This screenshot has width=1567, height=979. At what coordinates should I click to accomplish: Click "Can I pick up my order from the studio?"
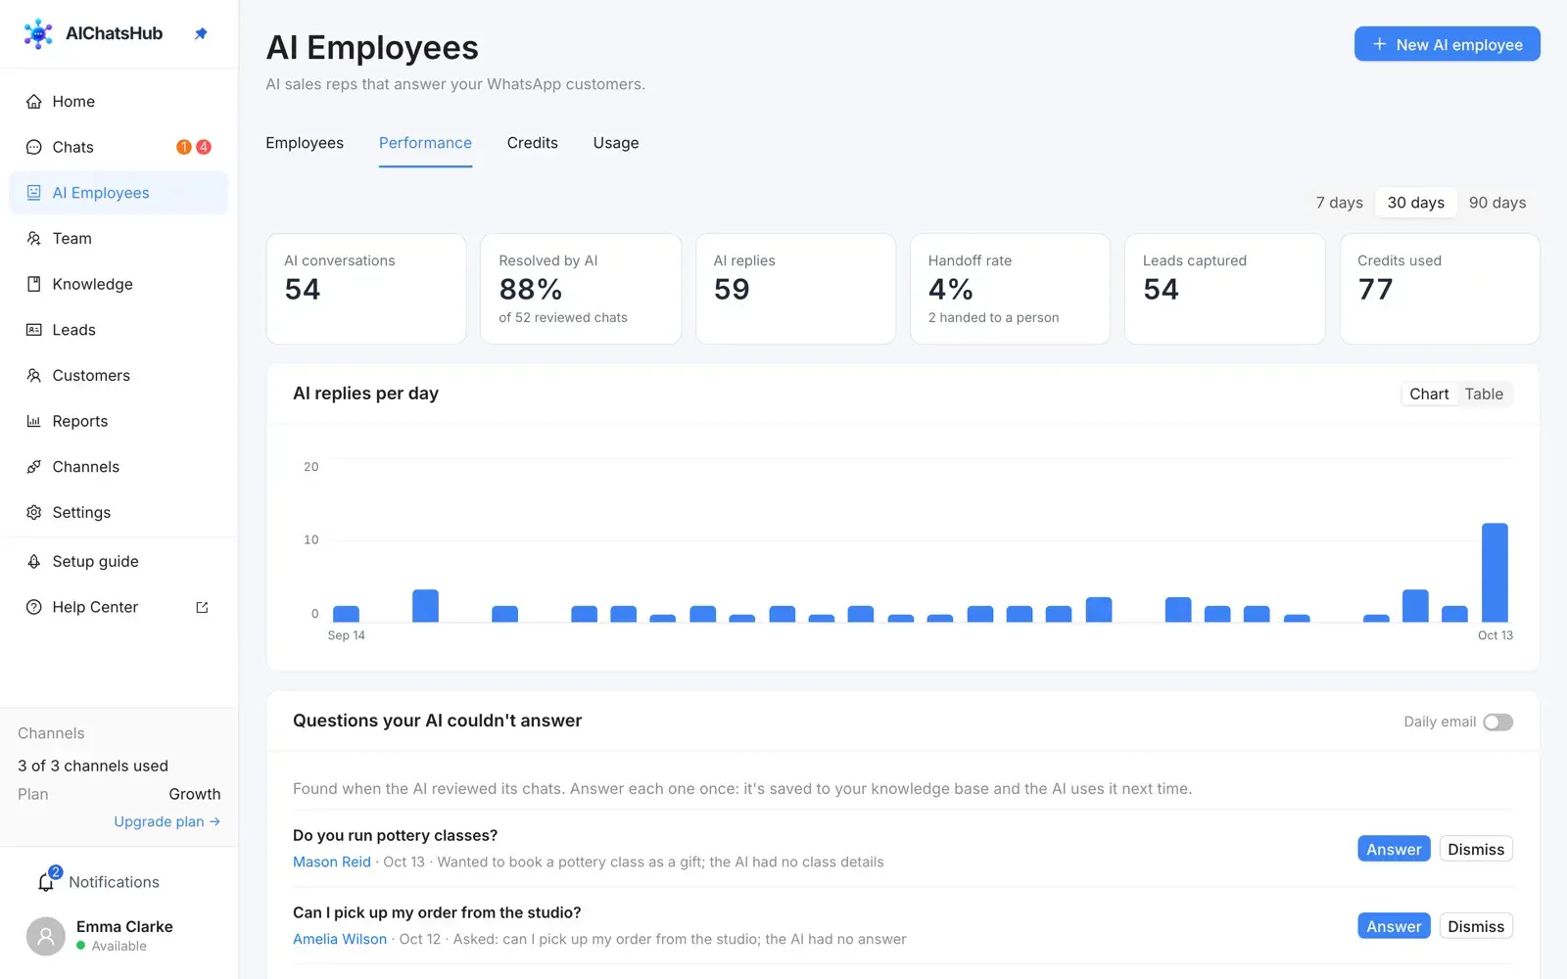pos(437,912)
